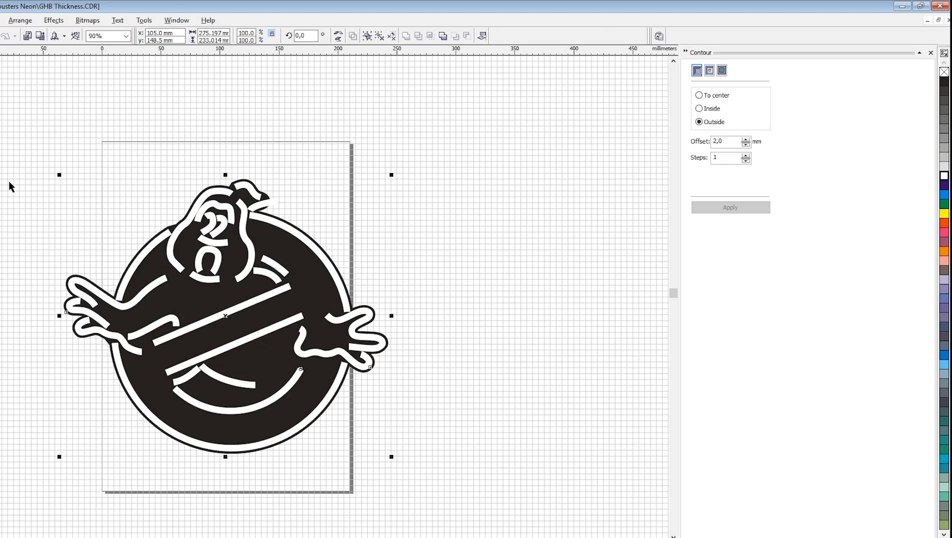Image resolution: width=952 pixels, height=538 pixels.
Task: Open the Window menu
Action: point(177,20)
